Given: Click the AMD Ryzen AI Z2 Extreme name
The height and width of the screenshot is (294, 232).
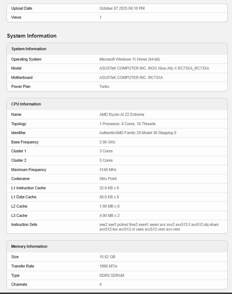Looking at the screenshot, I should (x=122, y=114).
